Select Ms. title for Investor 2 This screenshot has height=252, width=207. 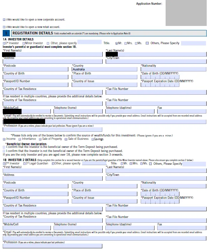142,164
